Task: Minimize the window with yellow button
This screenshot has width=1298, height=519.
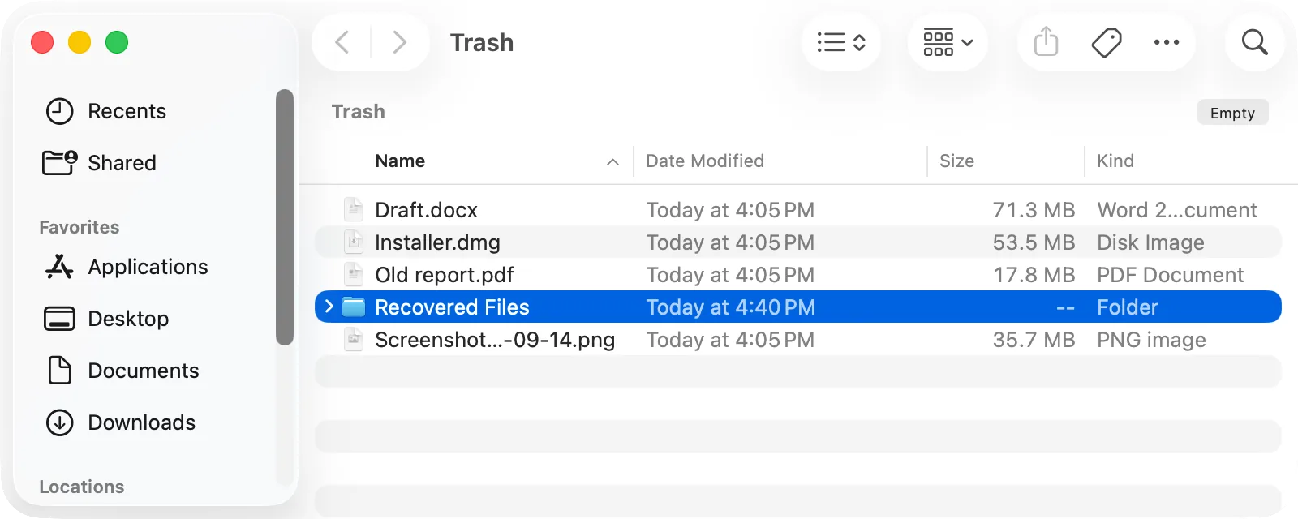Action: pos(80,42)
